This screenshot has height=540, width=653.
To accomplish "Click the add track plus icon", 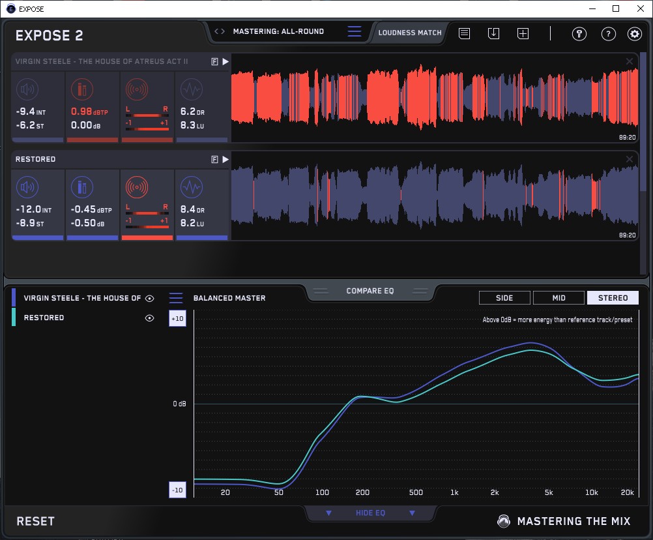I will coord(523,33).
